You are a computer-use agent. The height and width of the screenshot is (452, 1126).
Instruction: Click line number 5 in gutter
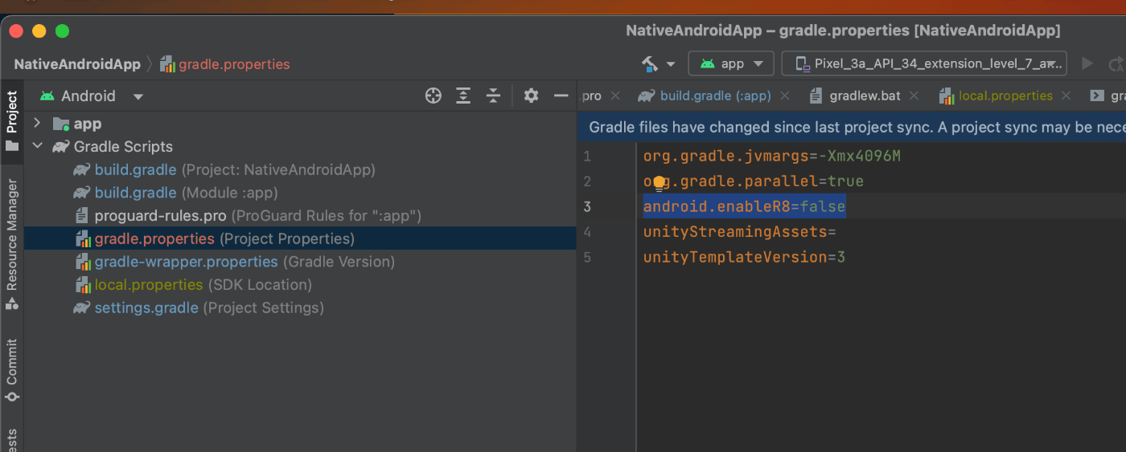[x=587, y=257]
